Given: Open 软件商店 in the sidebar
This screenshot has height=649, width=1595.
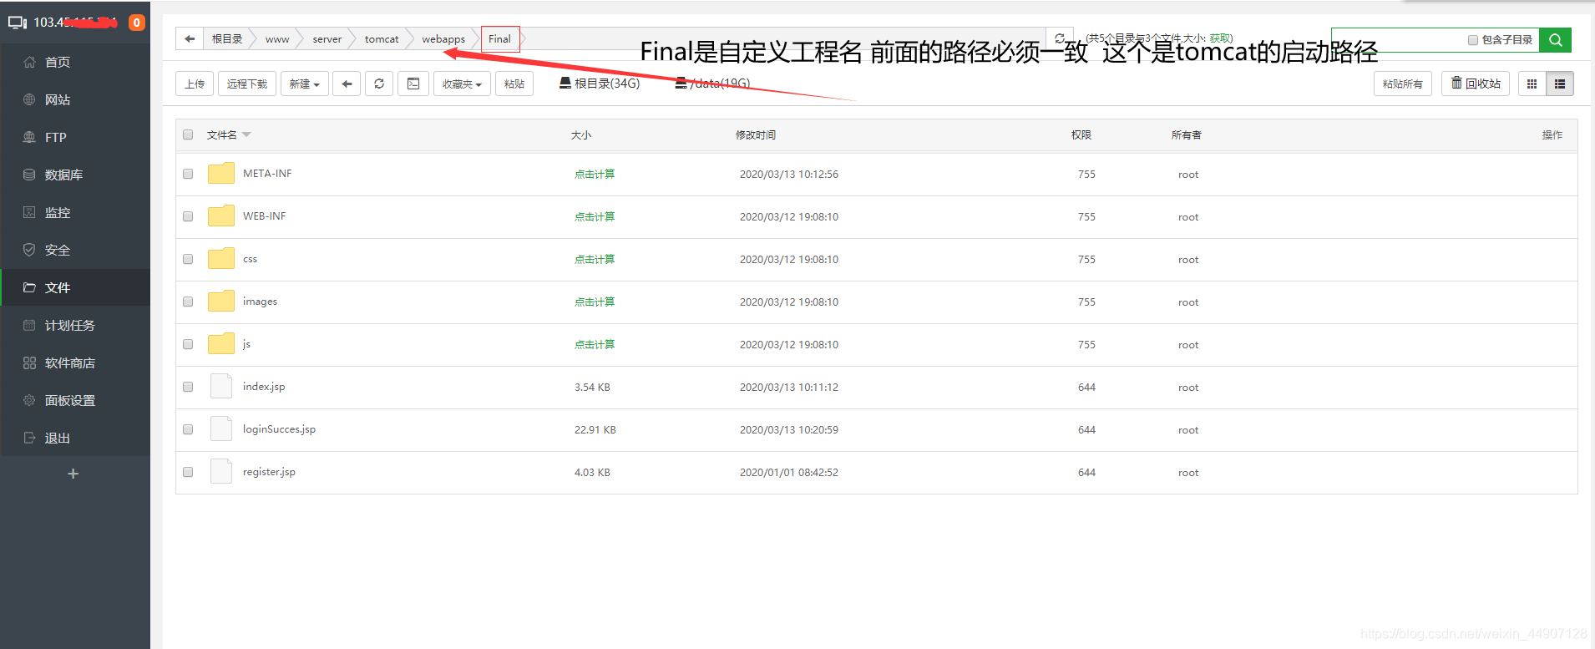Looking at the screenshot, I should click(x=75, y=363).
